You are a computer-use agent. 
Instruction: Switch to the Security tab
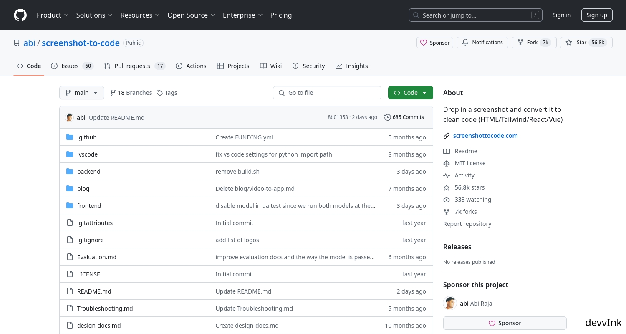click(x=308, y=66)
